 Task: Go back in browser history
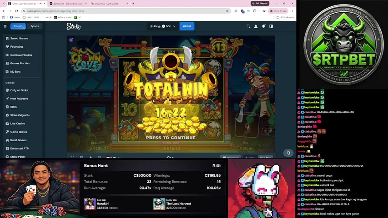[x=4, y=11]
